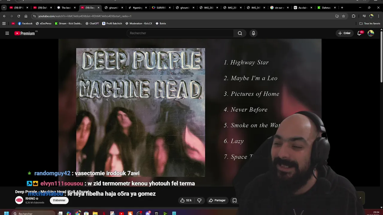Open a new browser tab
Image resolution: width=383 pixels, height=215 pixels.
click(x=342, y=7)
